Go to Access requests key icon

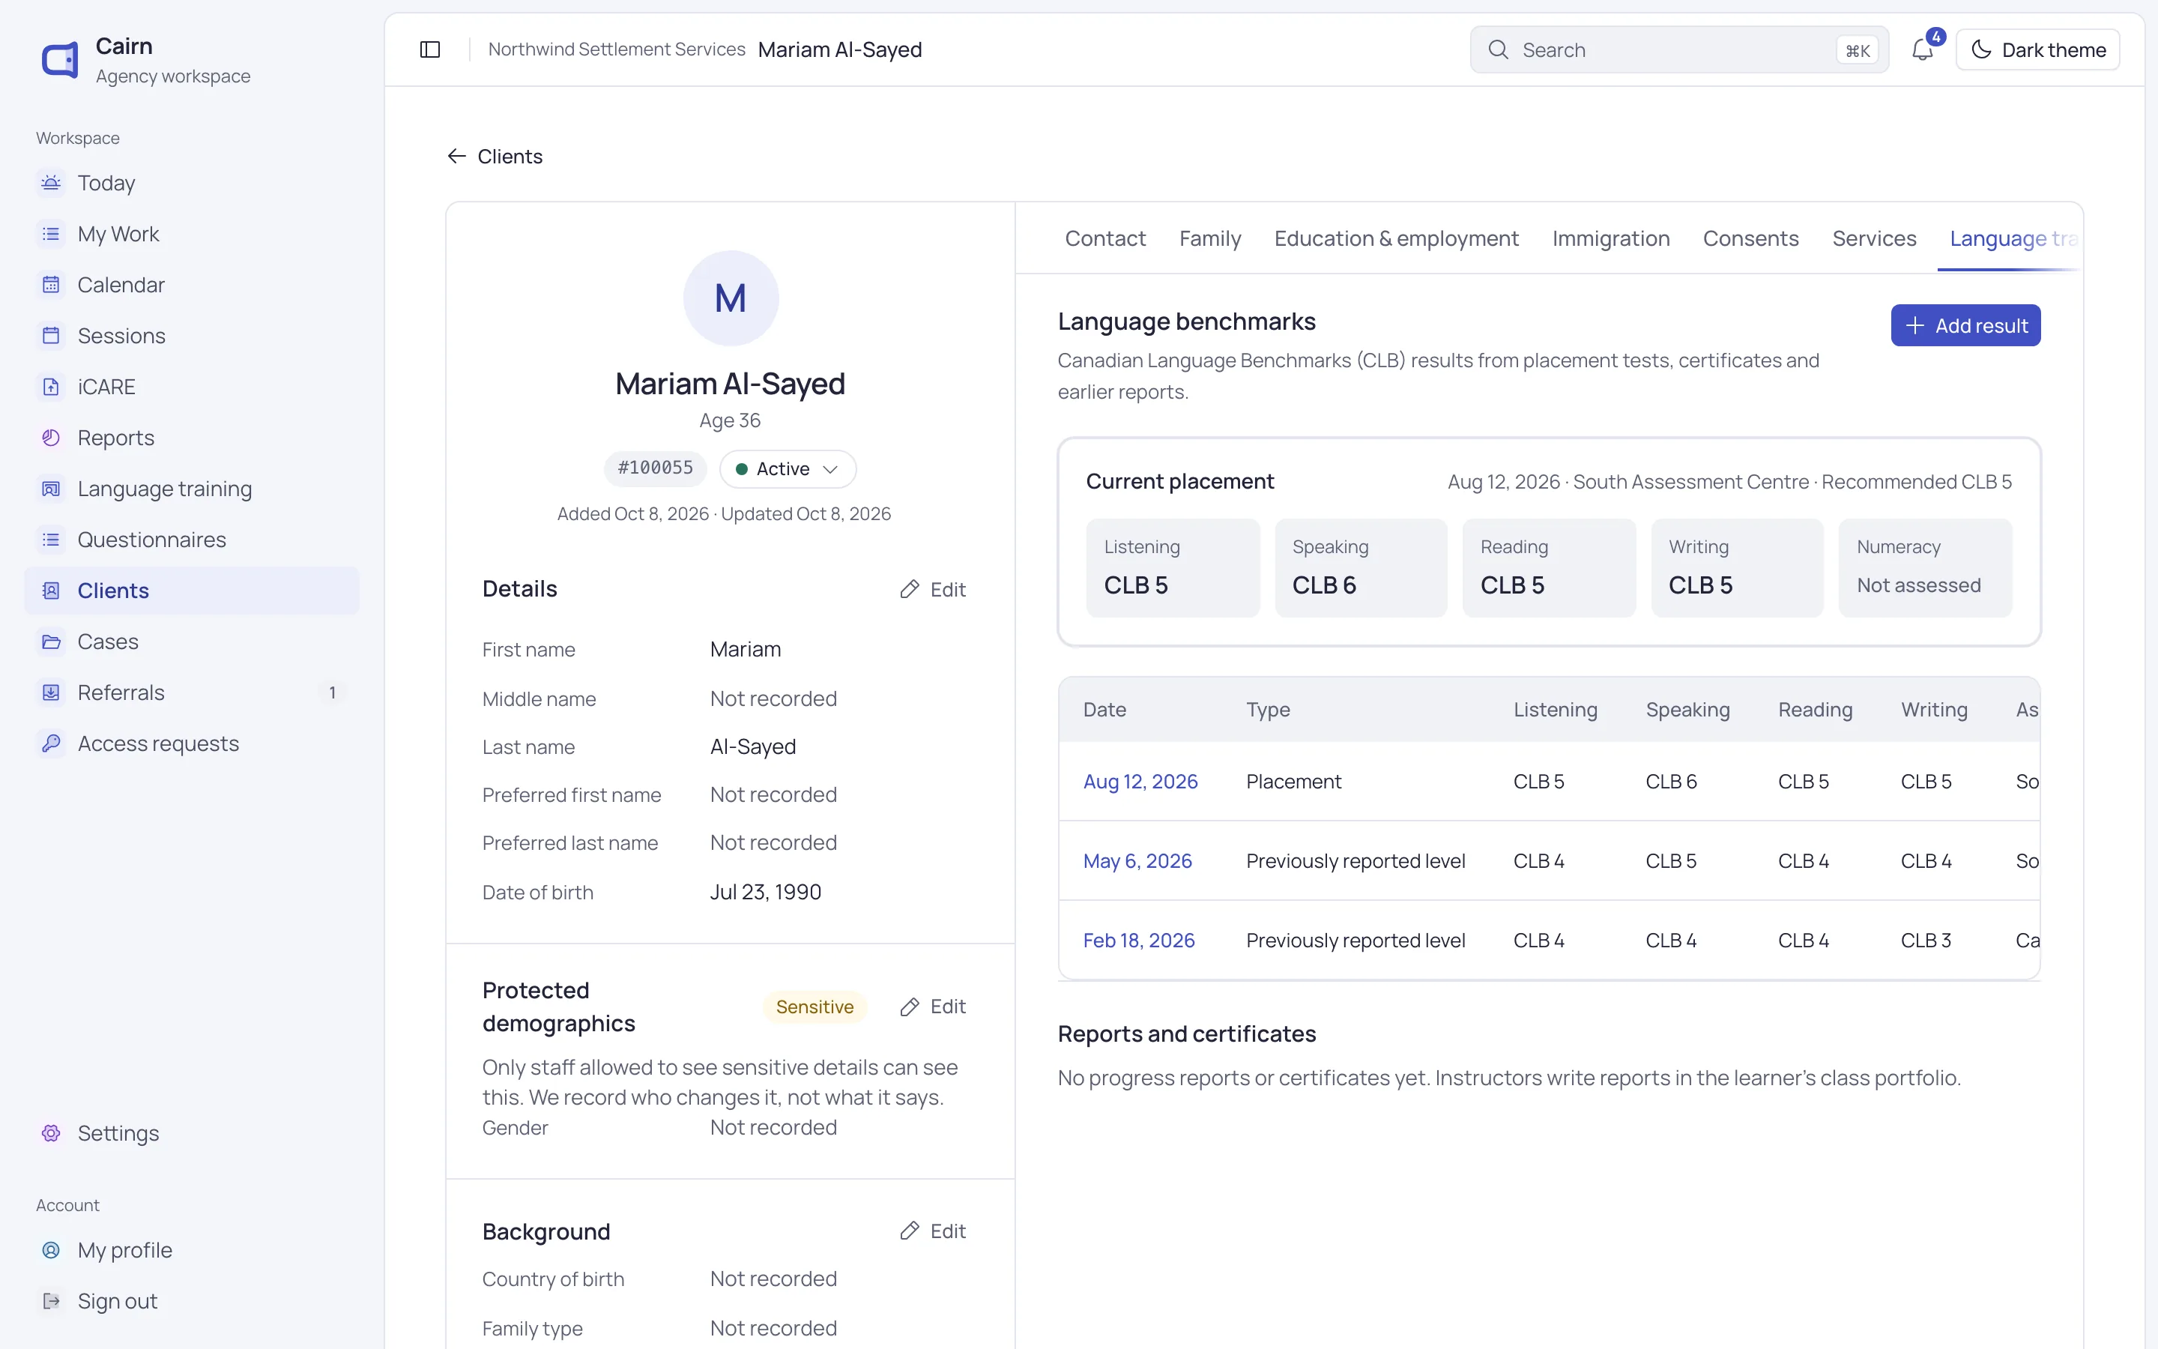[52, 743]
